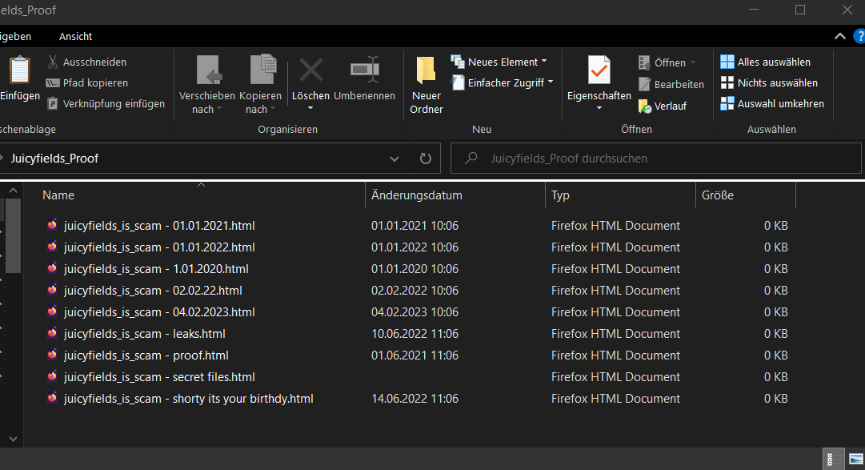The image size is (865, 470).
Task: Open the Einfacher Zugriff dropdown arrow
Action: pos(550,82)
